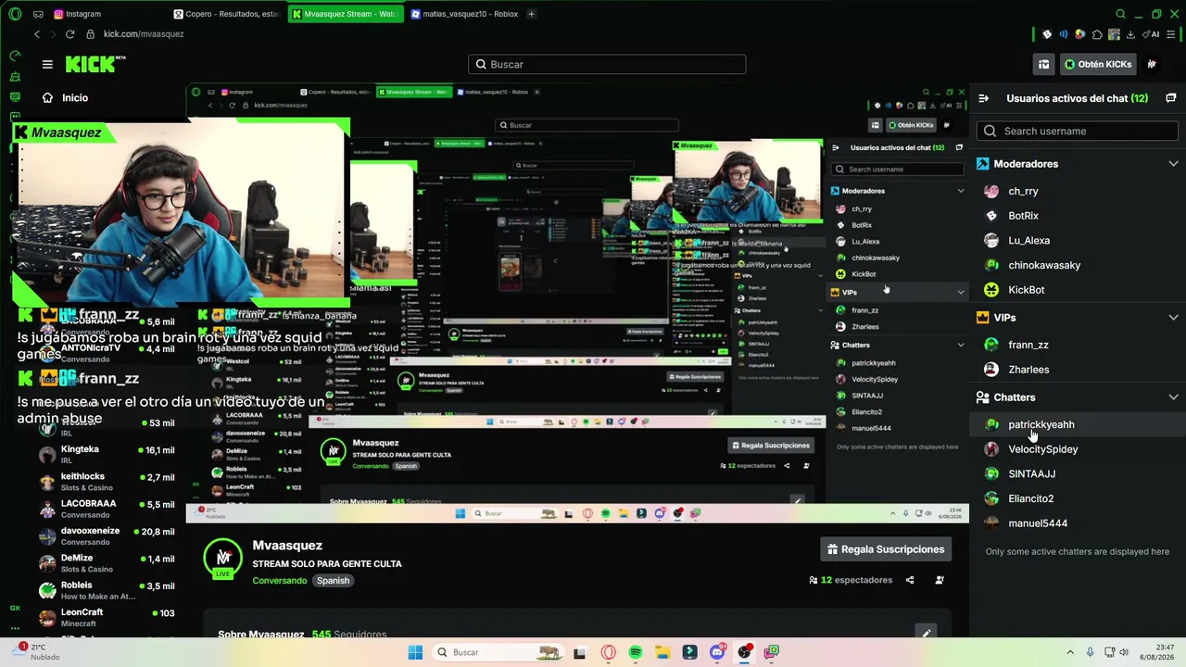The height and width of the screenshot is (667, 1186).
Task: Open keithlocks channel in sidebar
Action: click(106, 482)
